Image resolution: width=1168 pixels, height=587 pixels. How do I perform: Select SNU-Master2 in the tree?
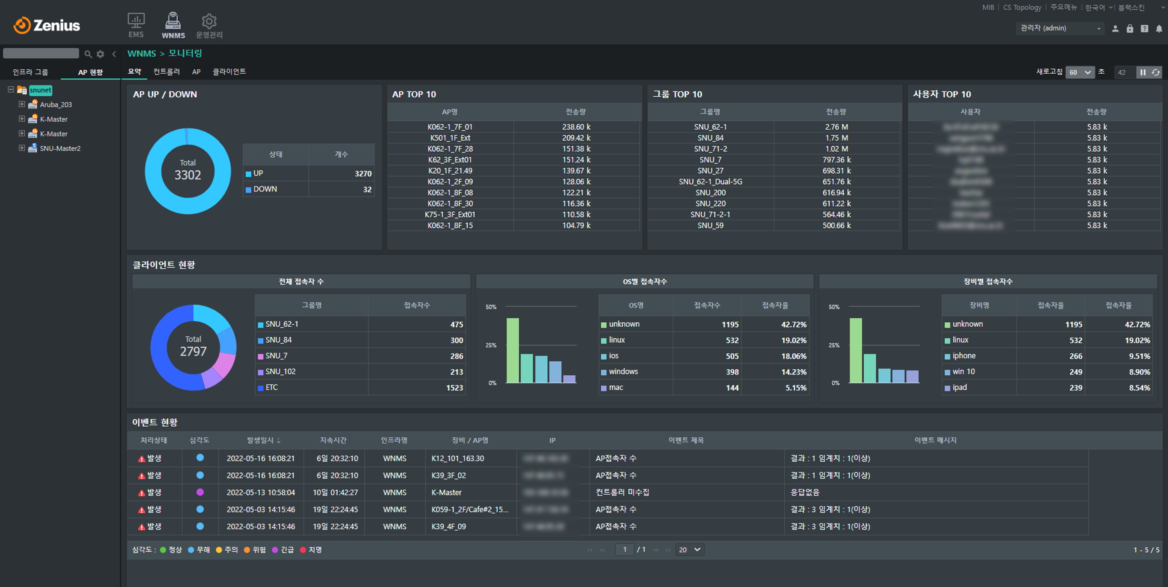[x=60, y=148]
